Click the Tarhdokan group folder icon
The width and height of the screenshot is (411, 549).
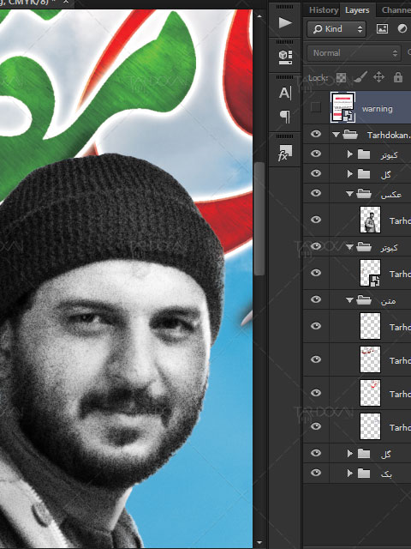(x=350, y=135)
